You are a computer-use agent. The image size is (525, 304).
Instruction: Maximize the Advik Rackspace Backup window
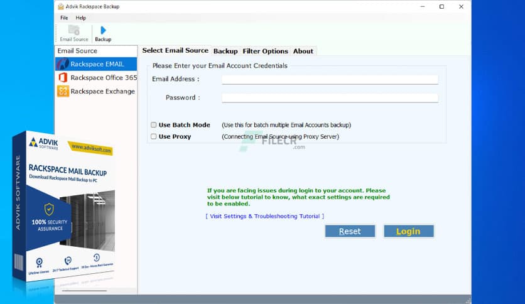click(441, 6)
